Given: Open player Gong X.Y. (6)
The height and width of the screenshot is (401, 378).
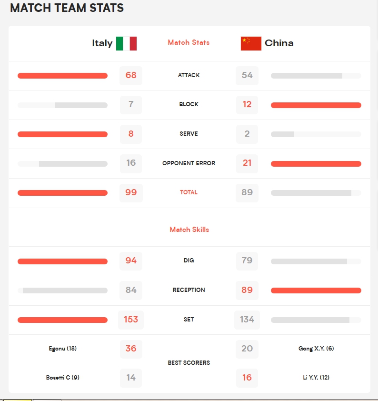Looking at the screenshot, I should pyautogui.click(x=316, y=349).
